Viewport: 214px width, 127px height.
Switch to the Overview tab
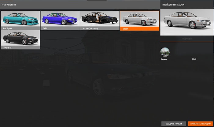[187, 39]
